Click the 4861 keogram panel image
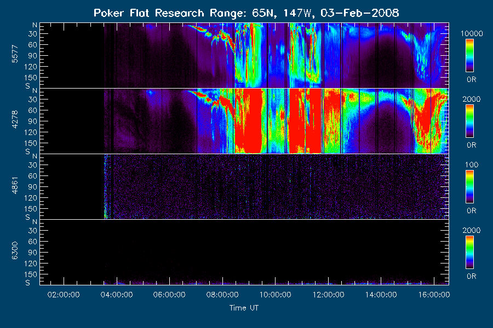The height and width of the screenshot is (328, 493). click(244, 186)
